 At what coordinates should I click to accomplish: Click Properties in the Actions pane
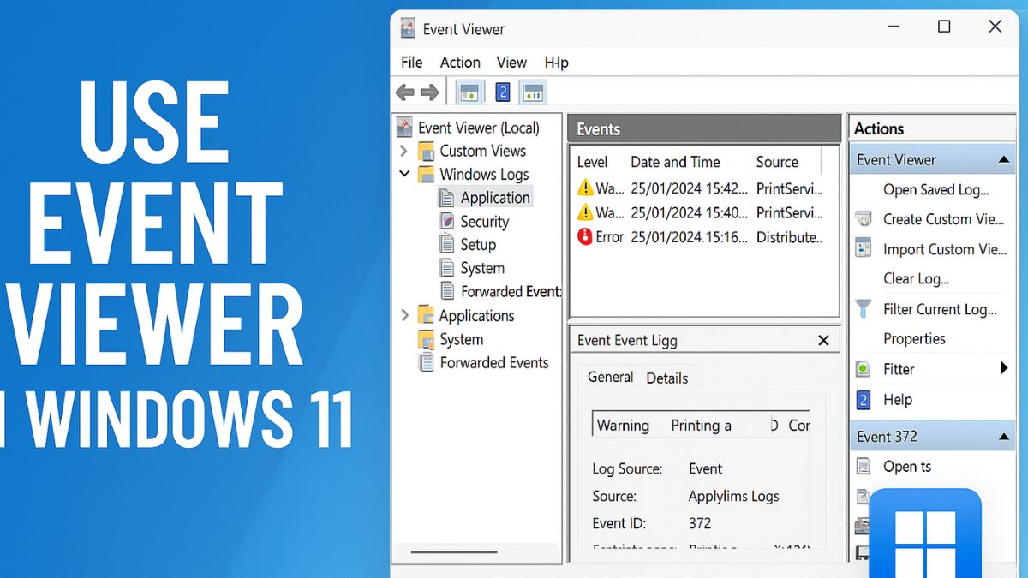pyautogui.click(x=914, y=338)
